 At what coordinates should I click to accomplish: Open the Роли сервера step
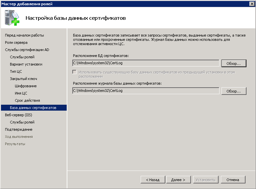pyautogui.click(x=16, y=42)
